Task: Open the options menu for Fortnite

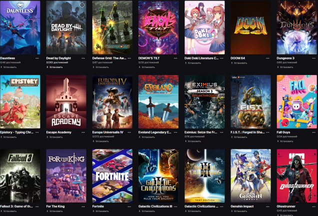Action: tap(129, 205)
